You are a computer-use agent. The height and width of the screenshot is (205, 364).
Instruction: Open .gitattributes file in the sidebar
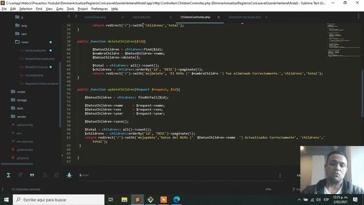coord(22,150)
